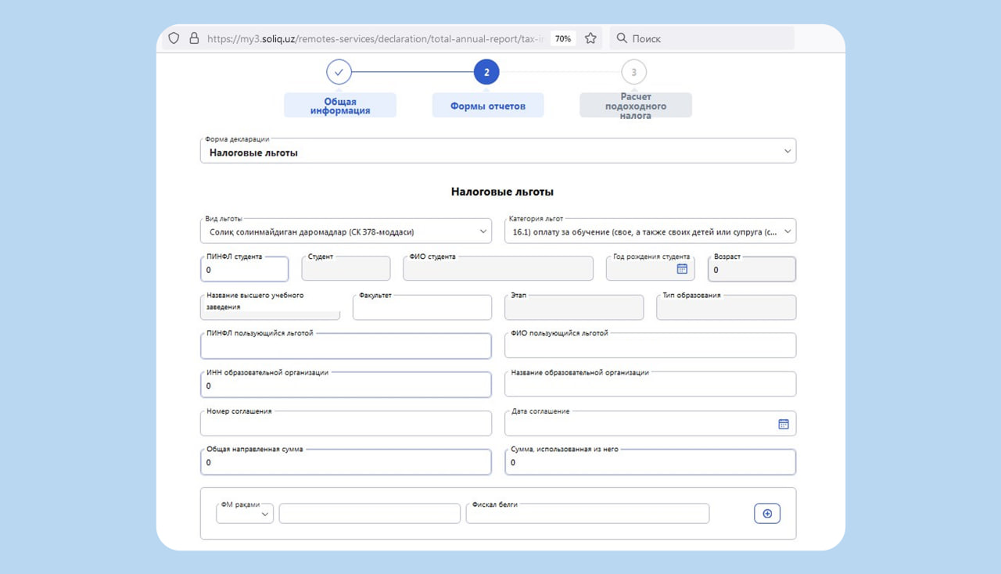Click the padlock site security icon
This screenshot has width=1001, height=574.
click(x=194, y=38)
